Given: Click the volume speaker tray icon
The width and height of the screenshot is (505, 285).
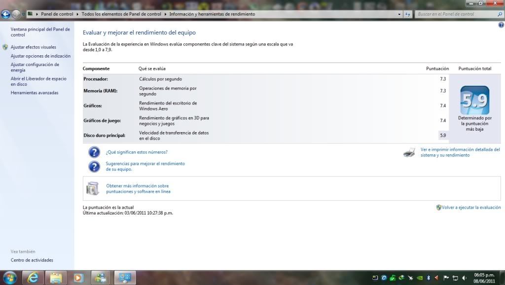Looking at the screenshot, I should [464, 278].
